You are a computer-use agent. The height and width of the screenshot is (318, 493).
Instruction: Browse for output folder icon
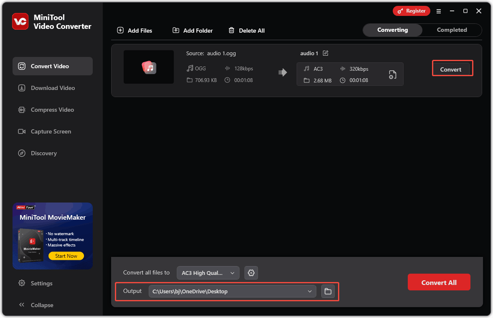click(328, 291)
